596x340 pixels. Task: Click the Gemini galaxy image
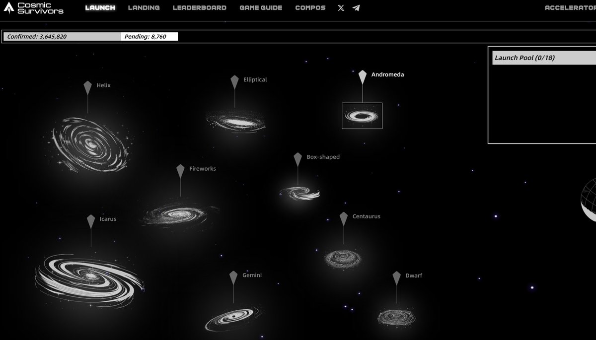pyautogui.click(x=232, y=318)
